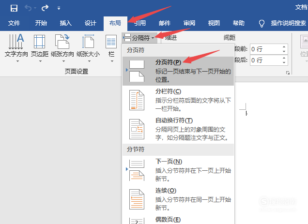Click the 页边距 margins icon
The height and width of the screenshot is (224, 308).
[40, 42]
